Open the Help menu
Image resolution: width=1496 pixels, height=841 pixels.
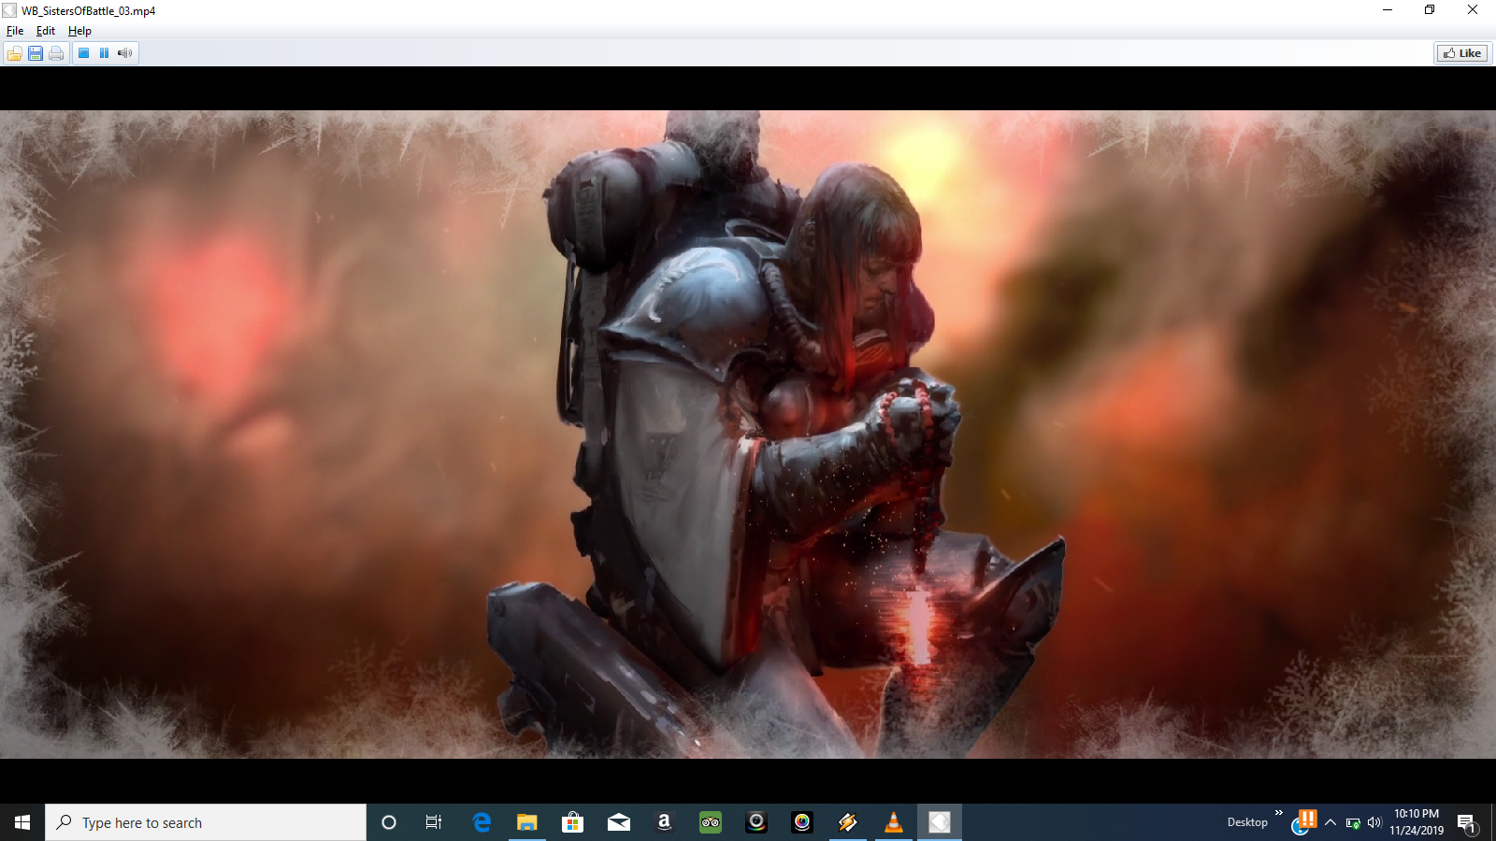click(x=79, y=31)
